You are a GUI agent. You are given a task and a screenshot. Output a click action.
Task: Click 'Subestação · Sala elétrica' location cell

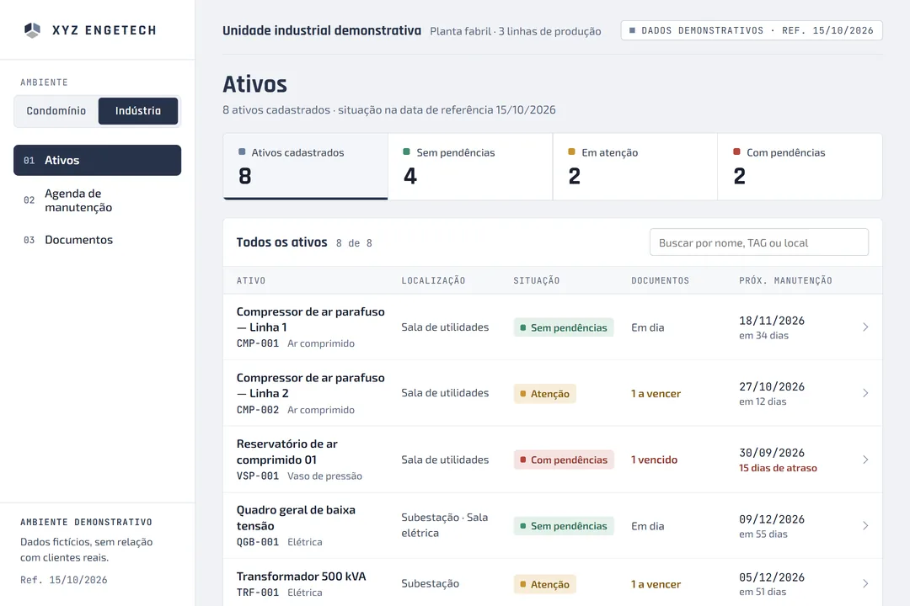coord(445,525)
